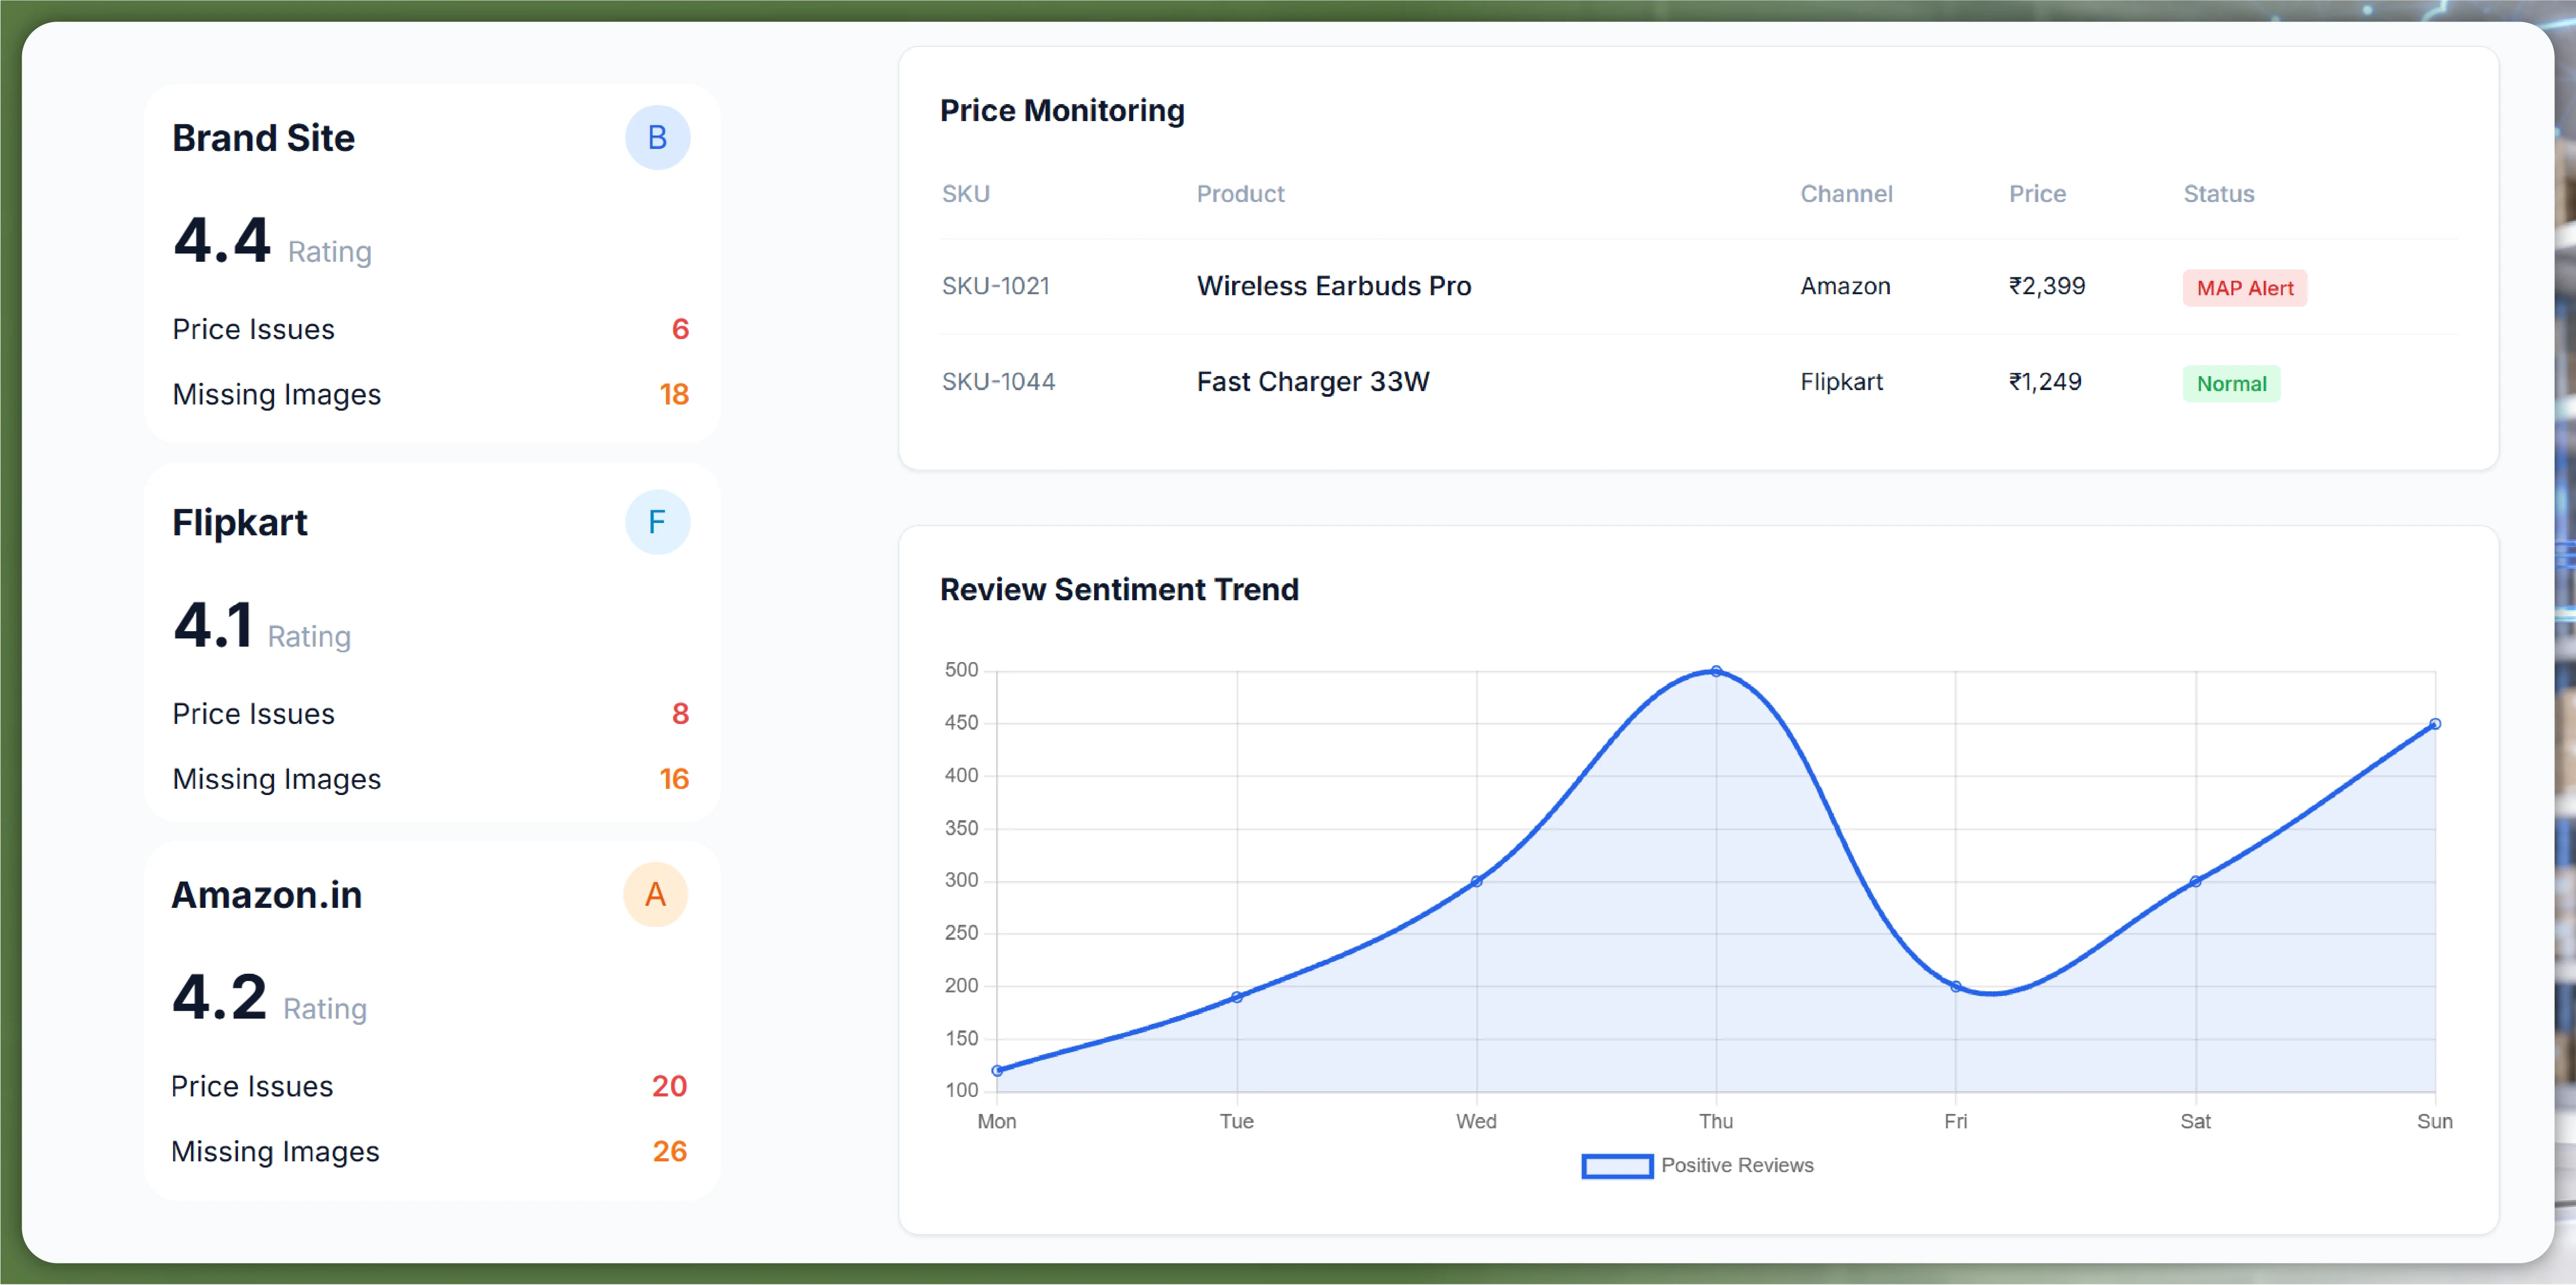Click Amazon.in Price Issues count 20
The height and width of the screenshot is (1285, 2576).
(x=669, y=1086)
